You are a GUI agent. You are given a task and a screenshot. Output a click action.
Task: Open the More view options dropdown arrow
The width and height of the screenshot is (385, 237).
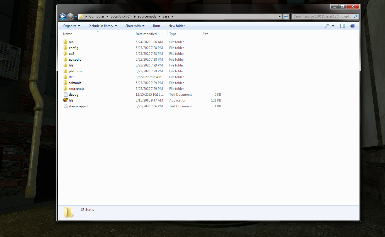click(x=333, y=26)
